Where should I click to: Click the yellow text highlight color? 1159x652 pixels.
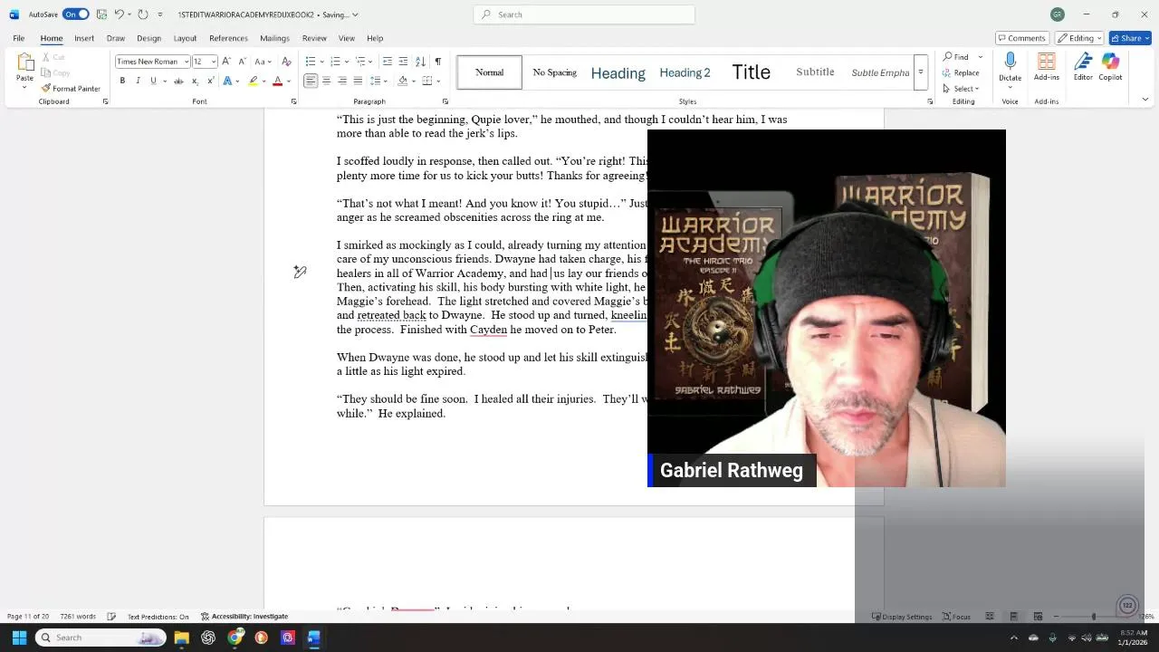[254, 81]
